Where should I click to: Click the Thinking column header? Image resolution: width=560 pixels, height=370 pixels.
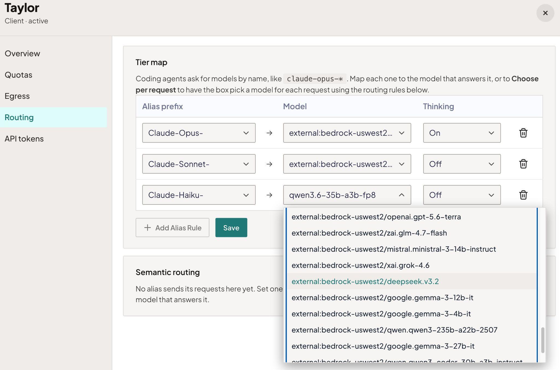point(438,106)
